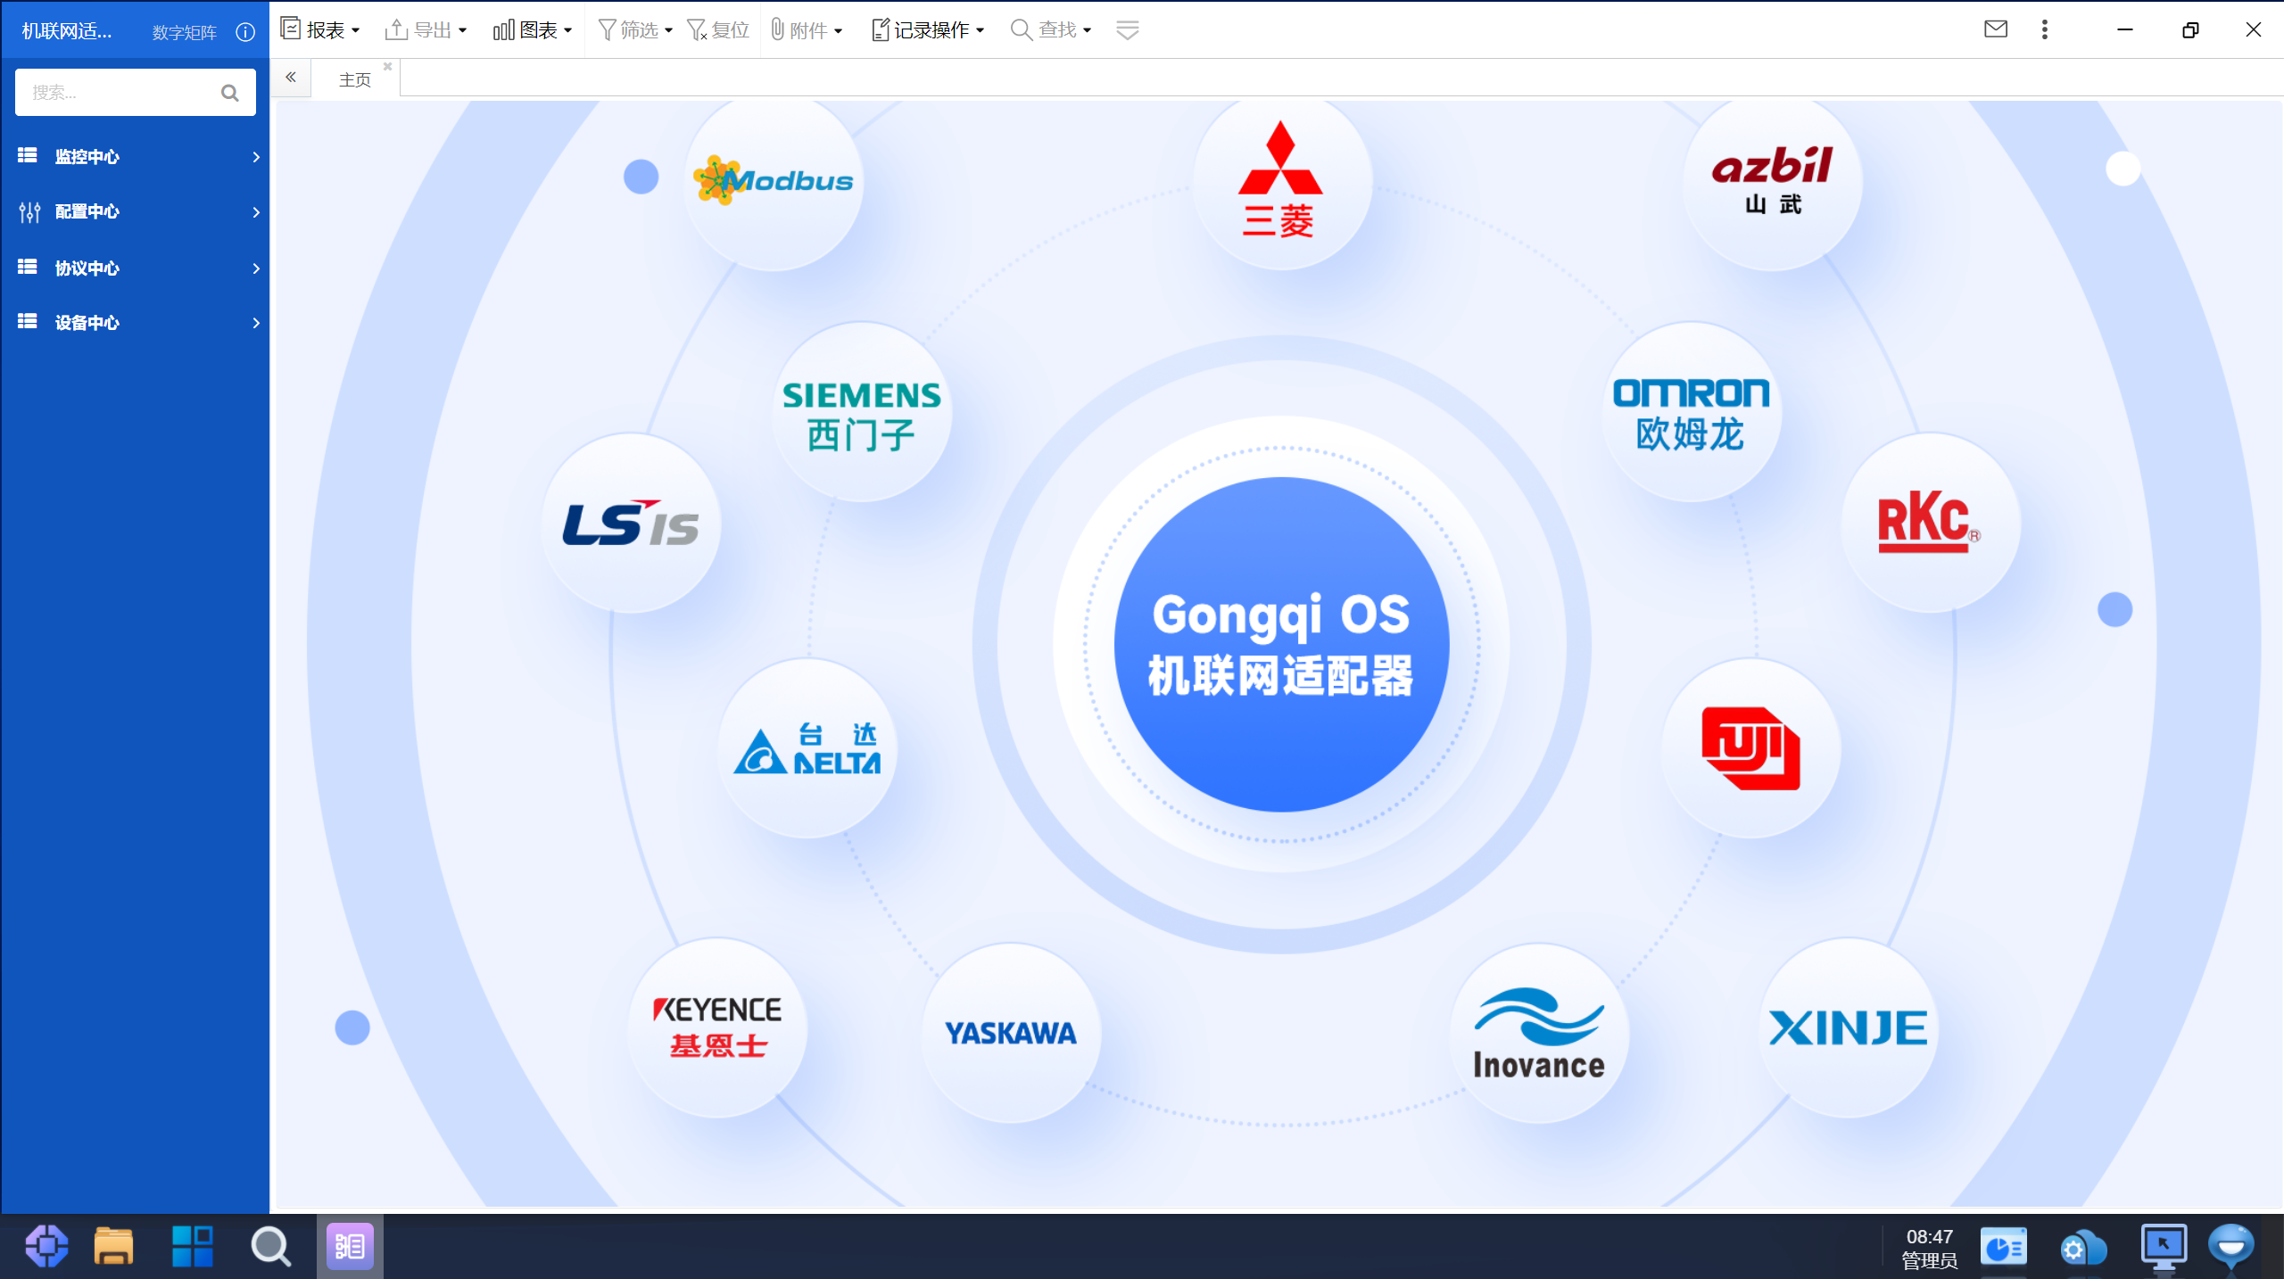Expand the 设备中心 menu item

136,322
